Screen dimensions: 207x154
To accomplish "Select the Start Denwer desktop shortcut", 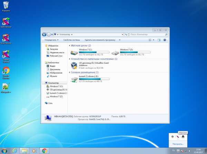I will [x=6, y=22].
